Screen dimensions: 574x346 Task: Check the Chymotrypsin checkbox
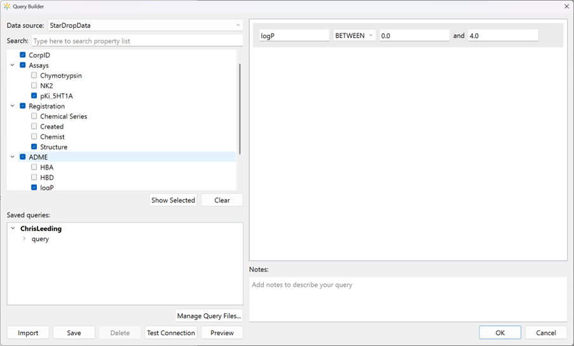point(34,76)
